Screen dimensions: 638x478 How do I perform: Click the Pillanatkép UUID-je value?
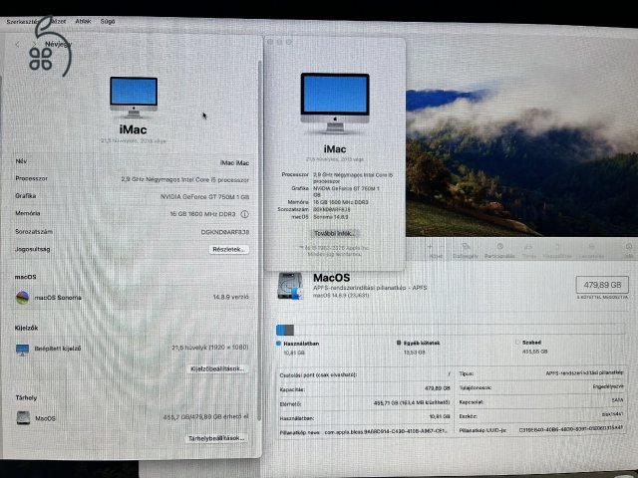point(571,429)
